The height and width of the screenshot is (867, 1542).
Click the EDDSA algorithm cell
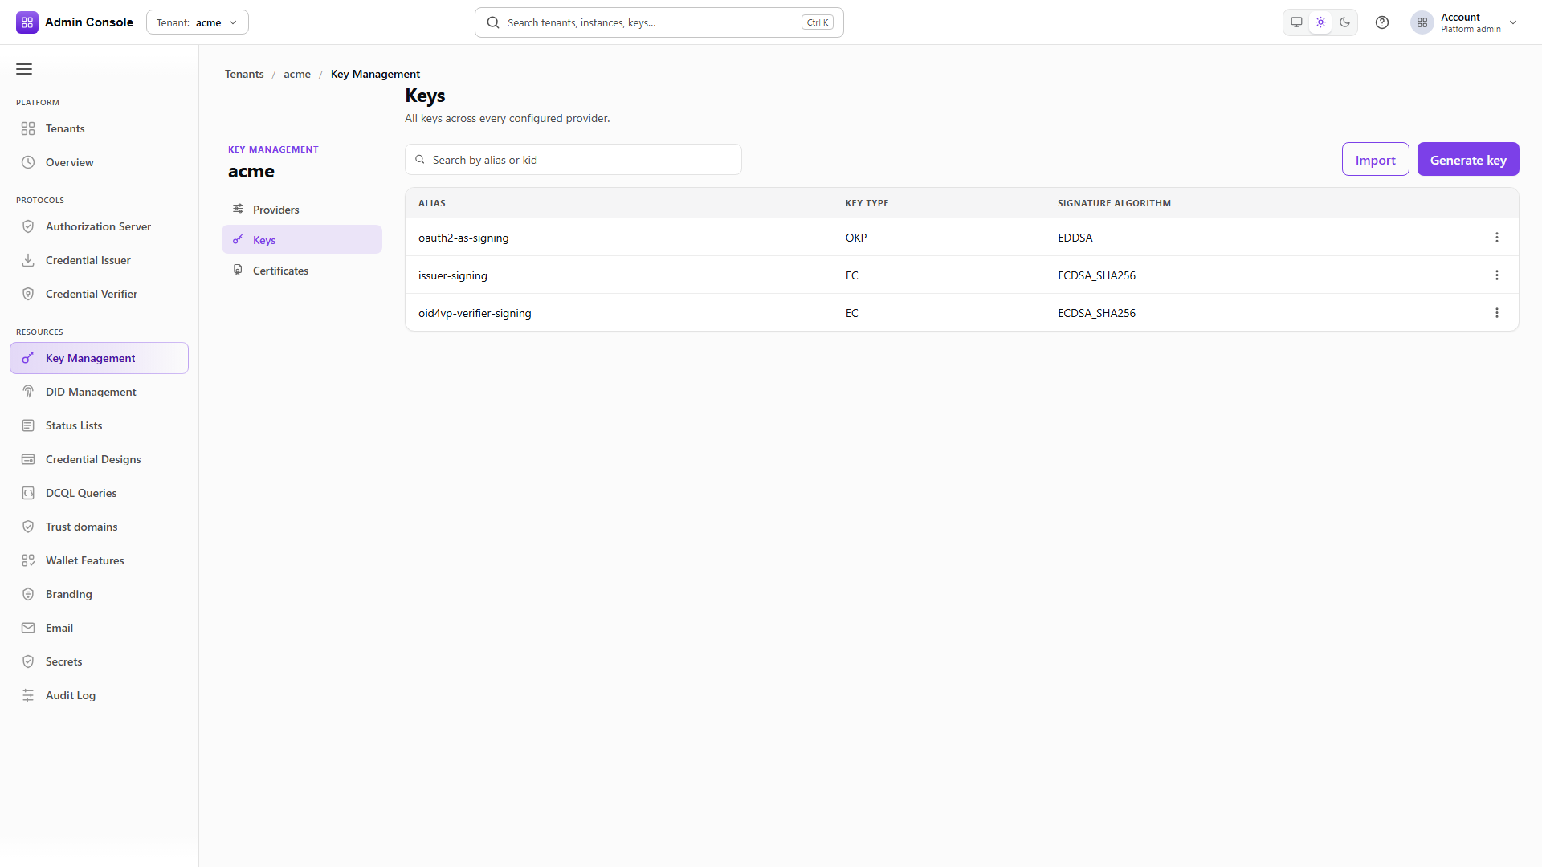(x=1075, y=238)
